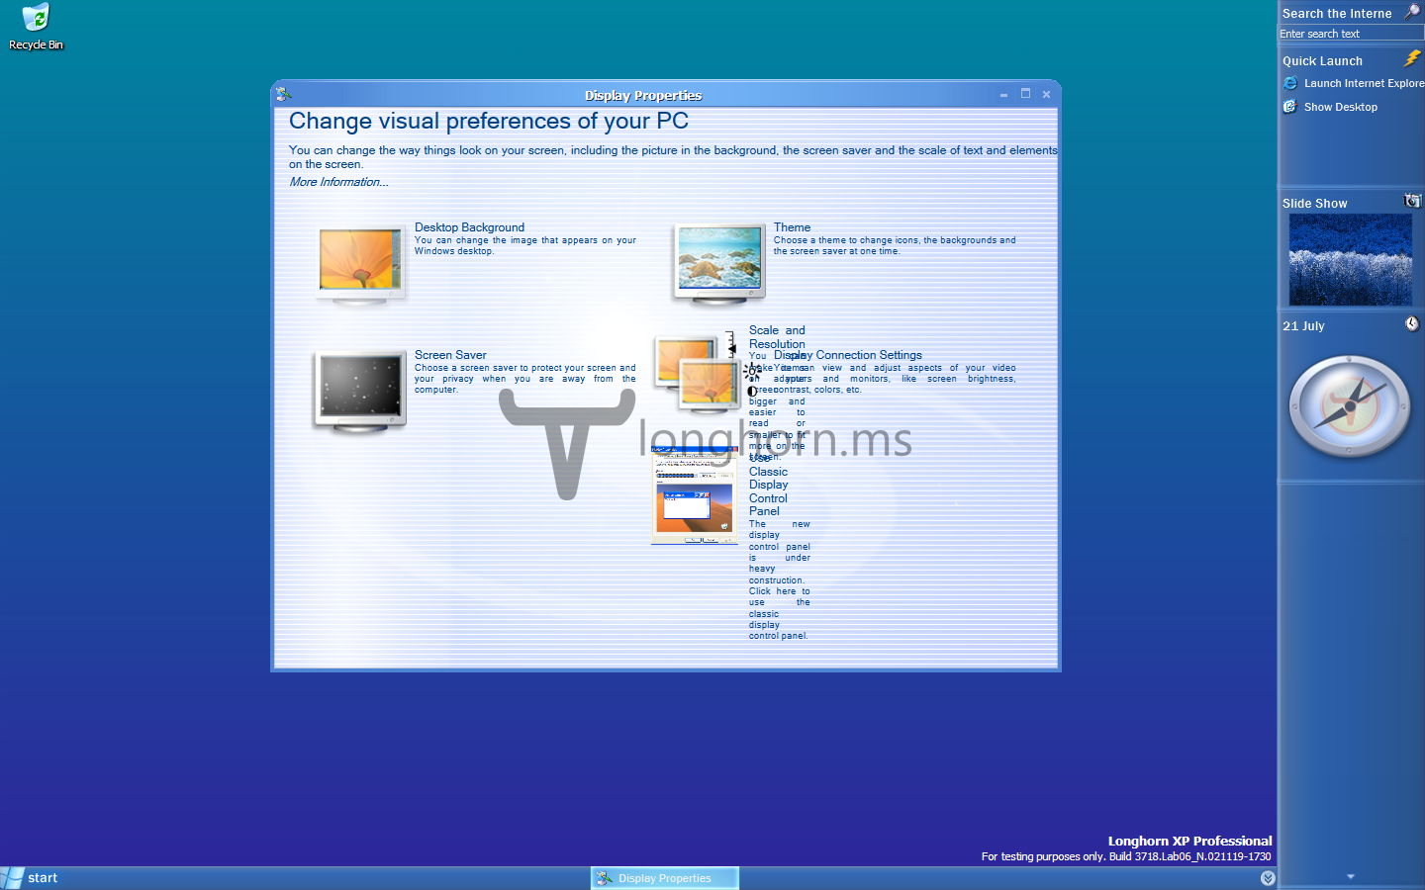Launch Internet Explorer from Quick Launch

(x=1354, y=83)
